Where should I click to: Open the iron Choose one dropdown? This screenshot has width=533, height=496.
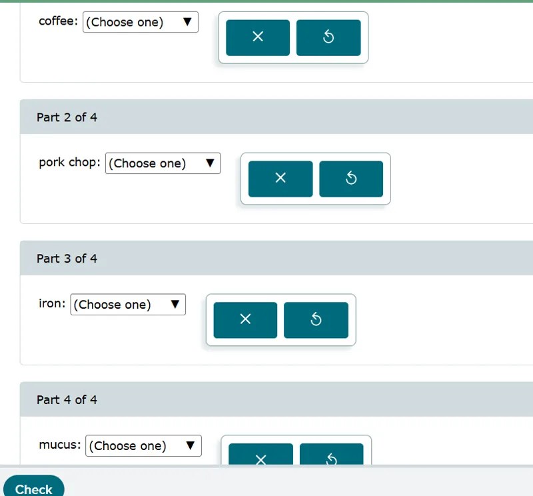(x=128, y=305)
